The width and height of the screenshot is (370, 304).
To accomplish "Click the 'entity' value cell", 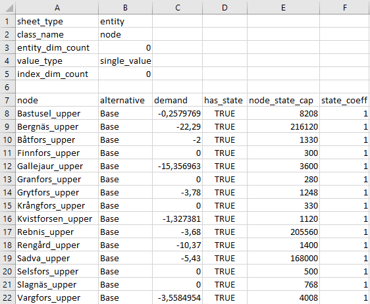I will pos(125,22).
